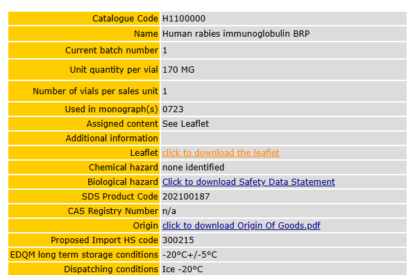
Task: Click the storage condition '-20°C+/-5°C'
Action: (x=189, y=254)
